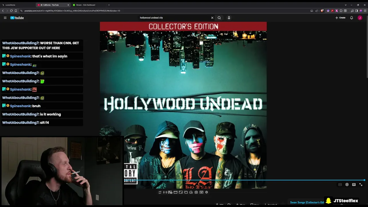Click the install/cast screen icon in address bar
The height and width of the screenshot is (207, 368).
coord(312,11)
